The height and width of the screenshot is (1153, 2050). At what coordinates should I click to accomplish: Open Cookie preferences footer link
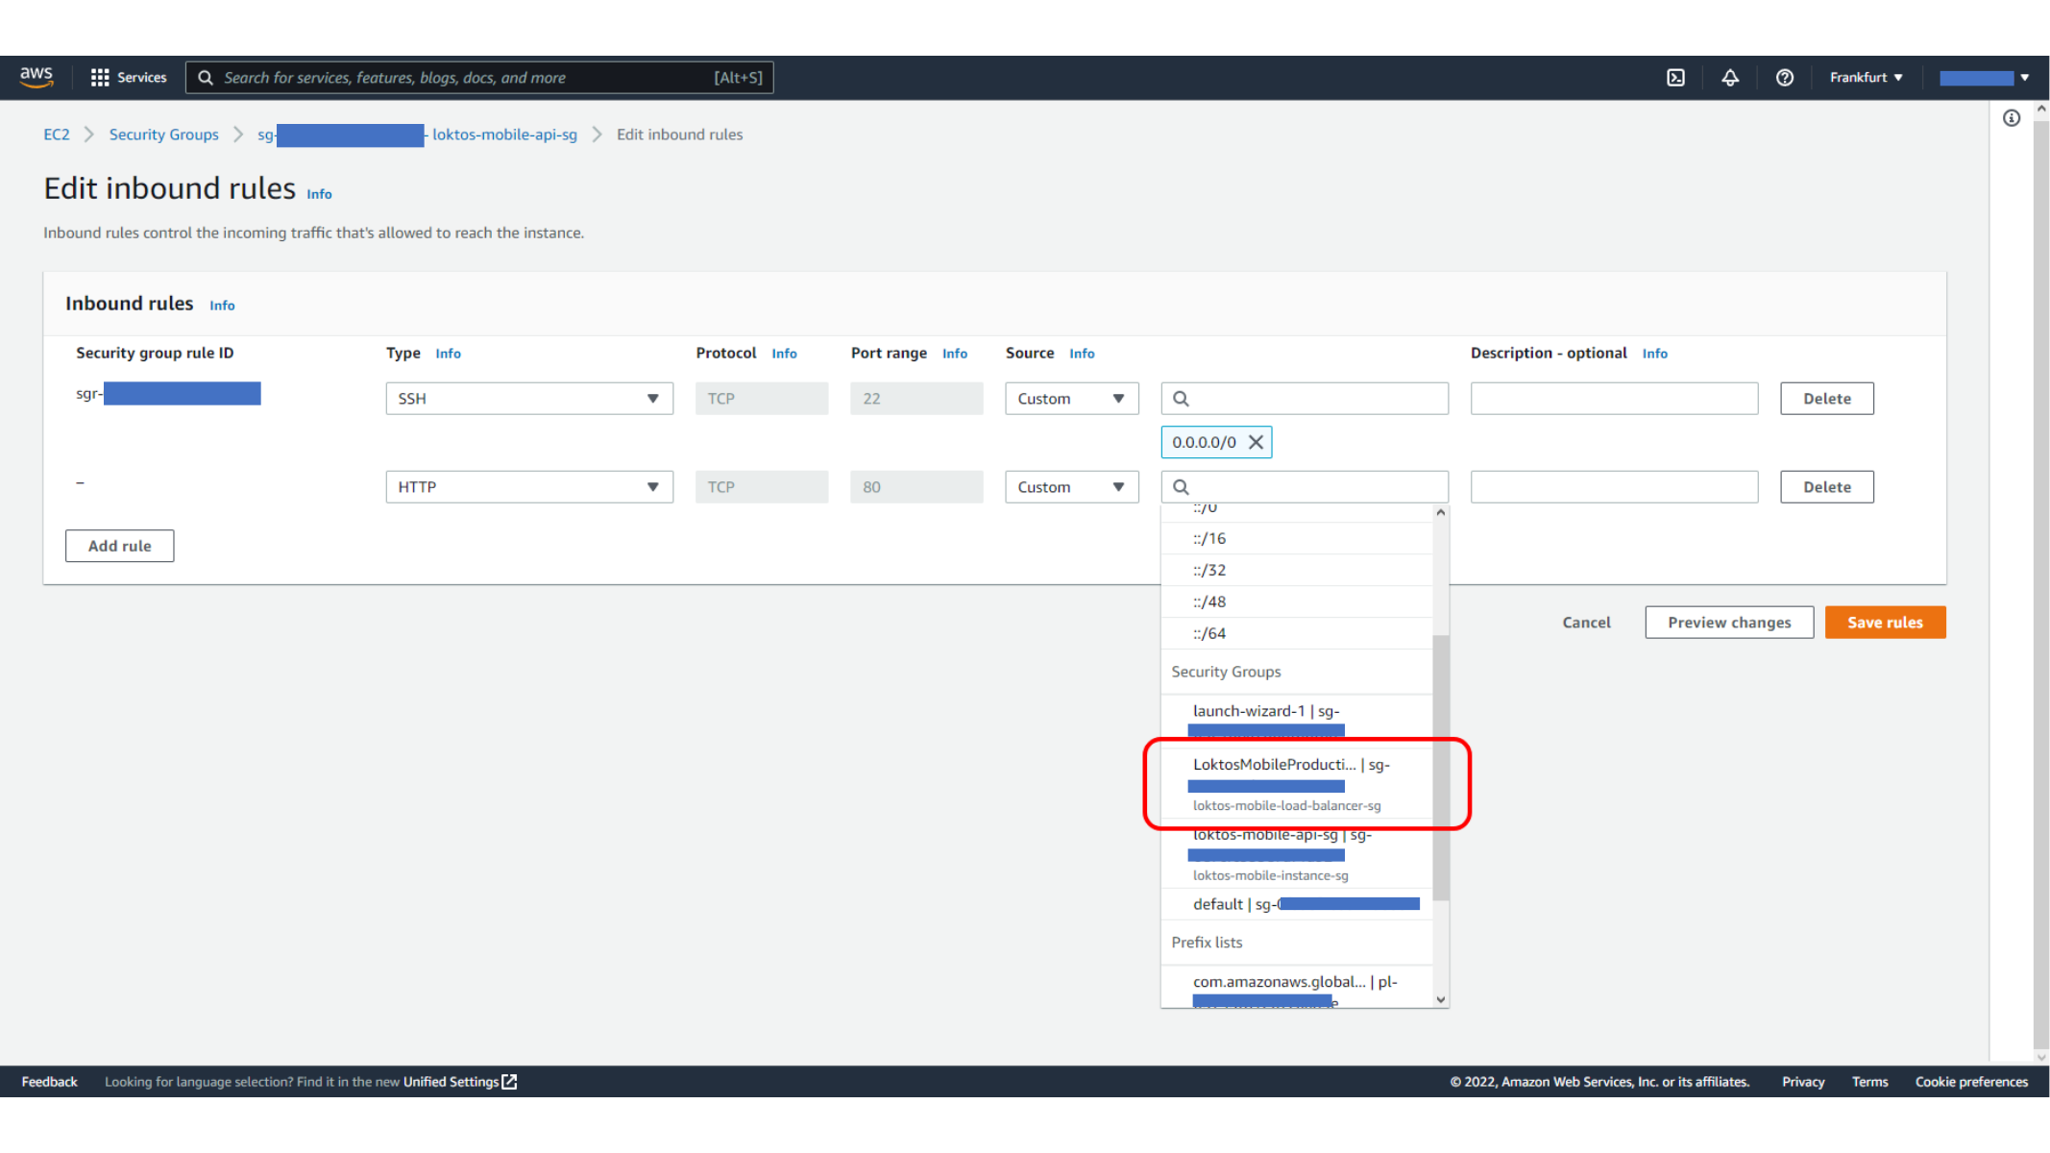click(x=1971, y=1082)
